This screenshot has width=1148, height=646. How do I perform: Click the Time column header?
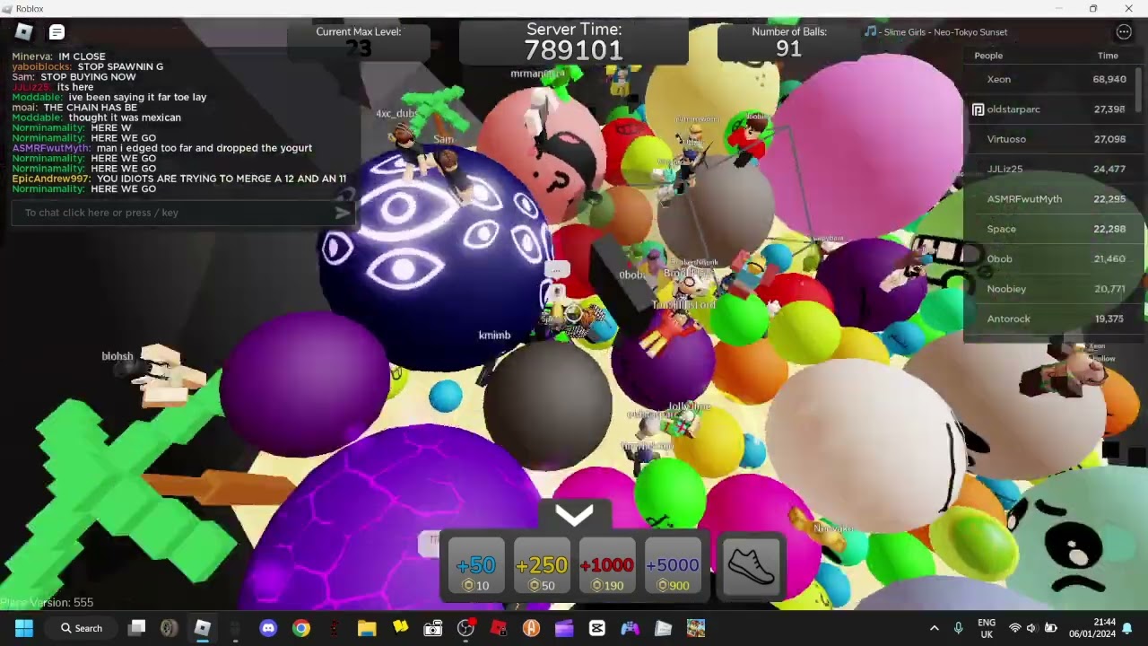(x=1108, y=56)
